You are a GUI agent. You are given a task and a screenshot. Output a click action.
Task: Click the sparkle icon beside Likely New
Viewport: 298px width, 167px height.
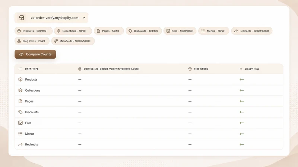pyautogui.click(x=241, y=69)
